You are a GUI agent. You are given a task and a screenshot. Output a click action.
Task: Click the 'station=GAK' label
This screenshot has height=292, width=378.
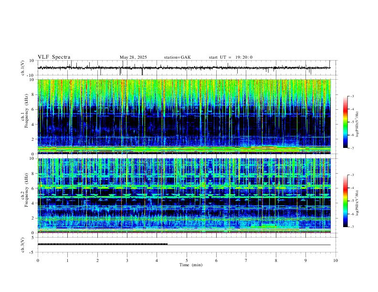pyautogui.click(x=177, y=57)
